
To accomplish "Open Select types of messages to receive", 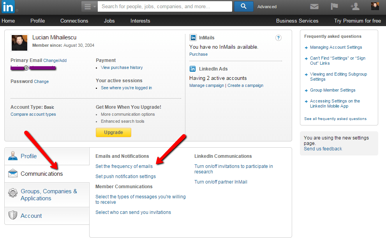I will (x=141, y=199).
